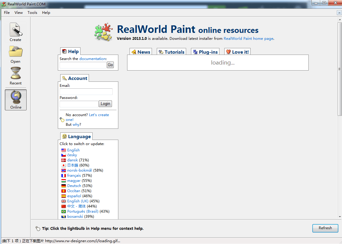This screenshot has height=244, width=342.
Task: Focus the Email input field
Action: tap(86, 92)
